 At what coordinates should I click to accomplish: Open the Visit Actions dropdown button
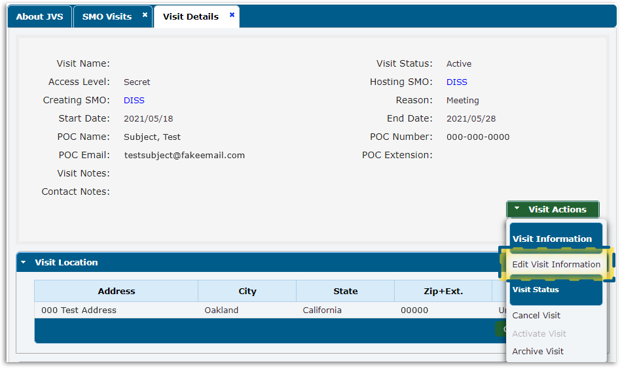(553, 209)
